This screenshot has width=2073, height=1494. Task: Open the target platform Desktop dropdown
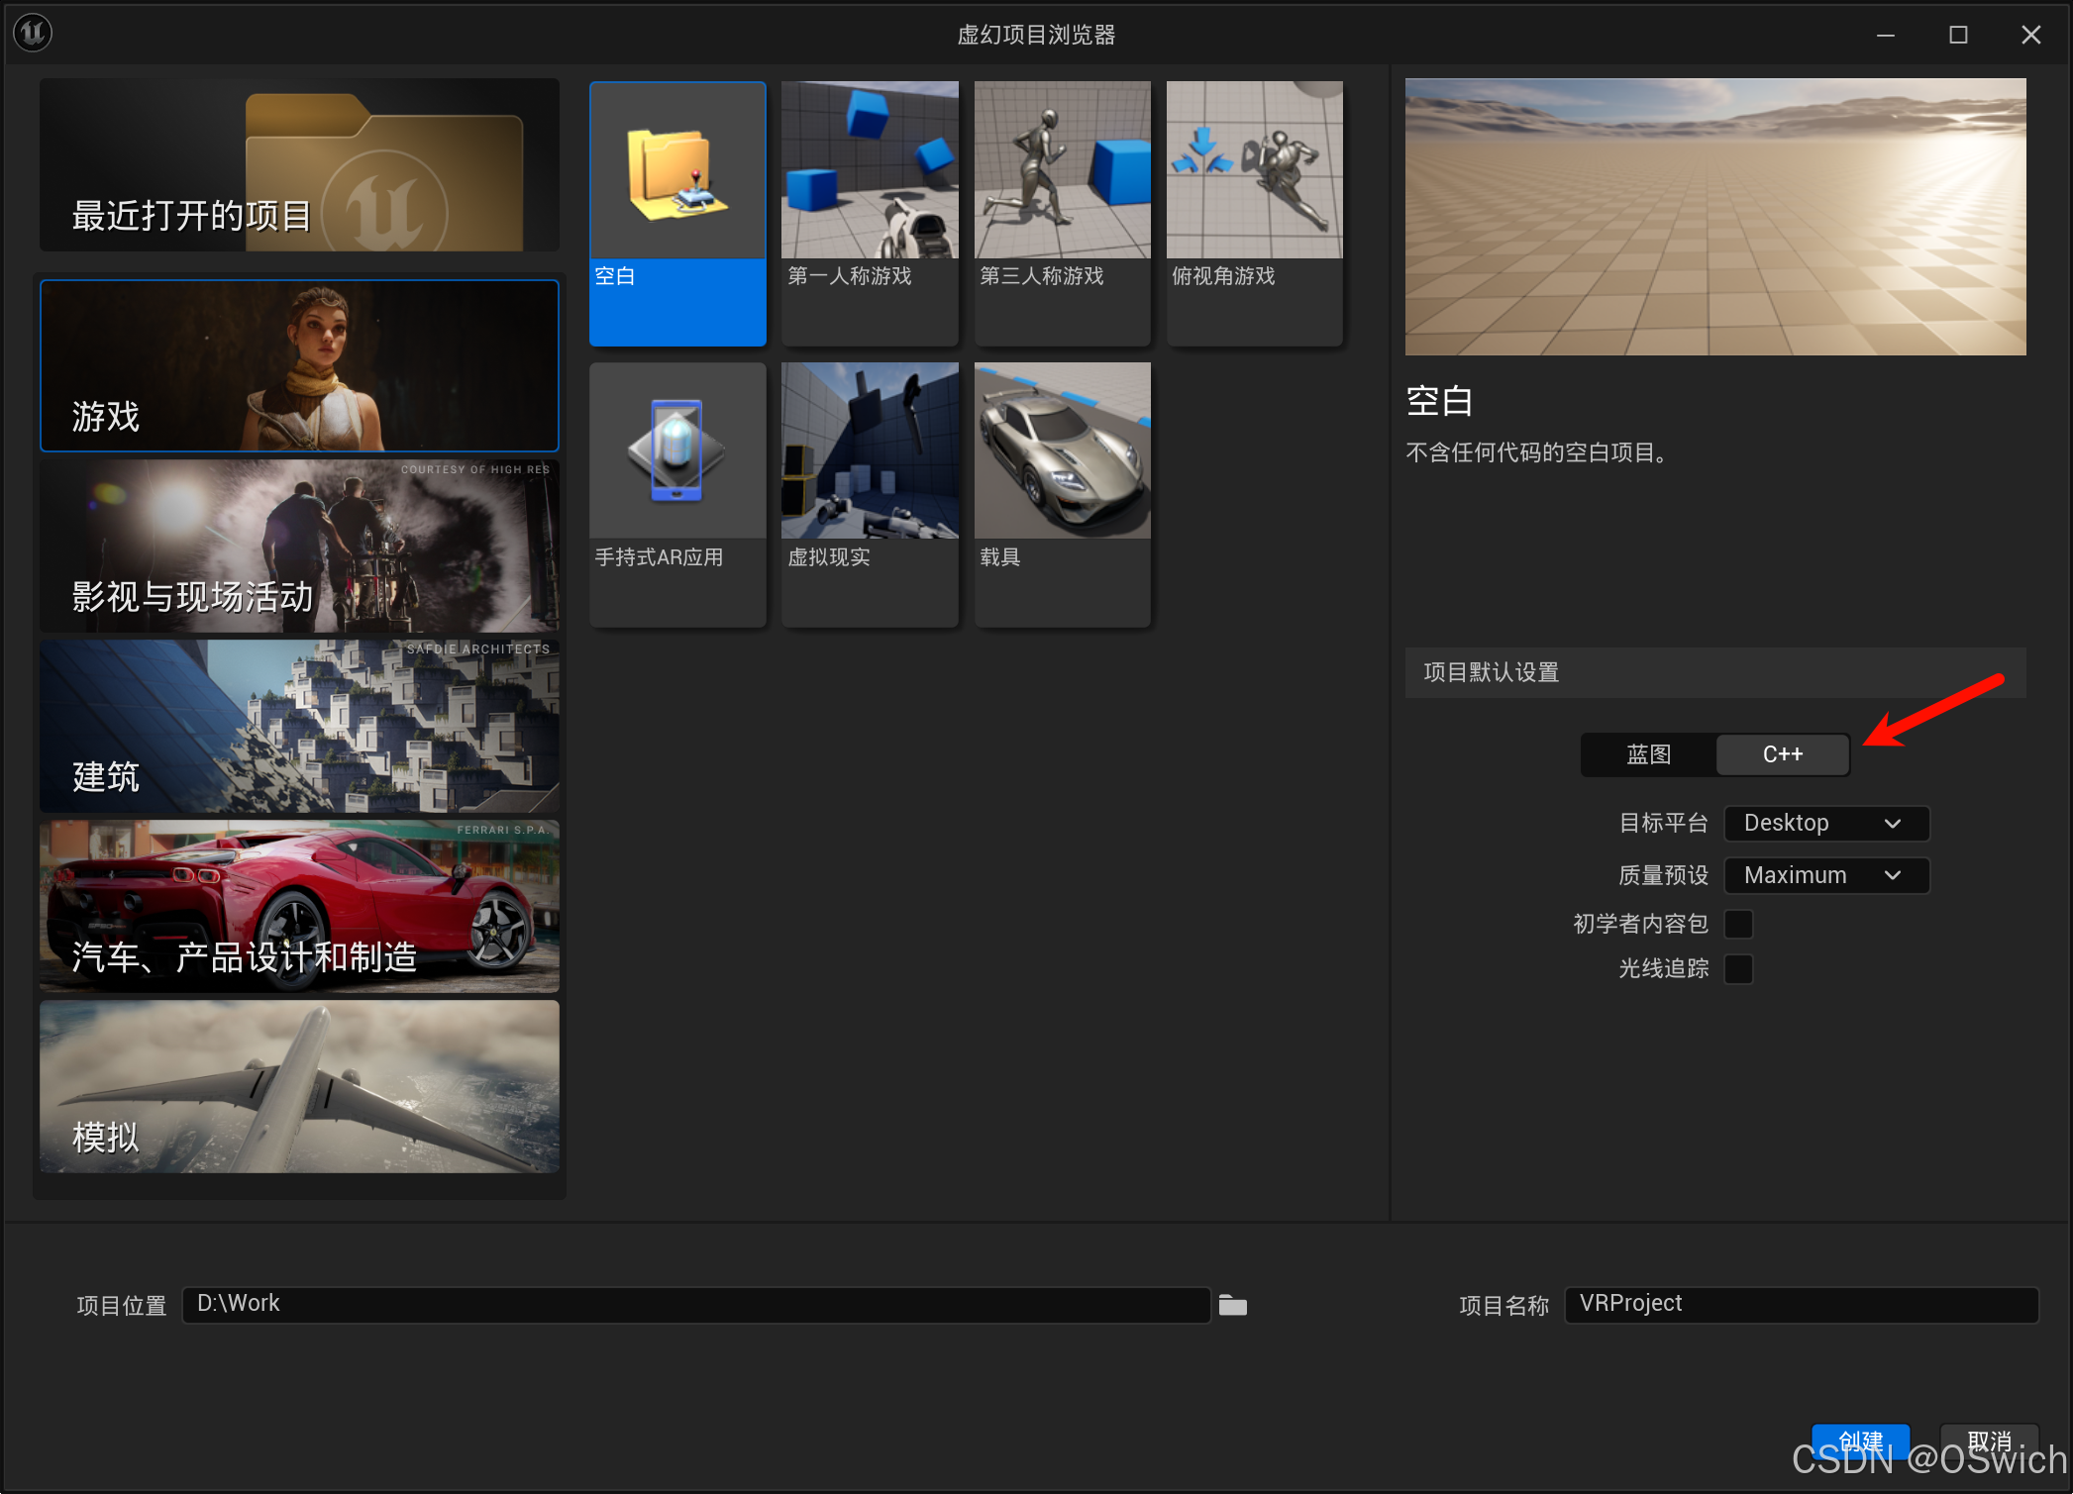click(x=1825, y=823)
